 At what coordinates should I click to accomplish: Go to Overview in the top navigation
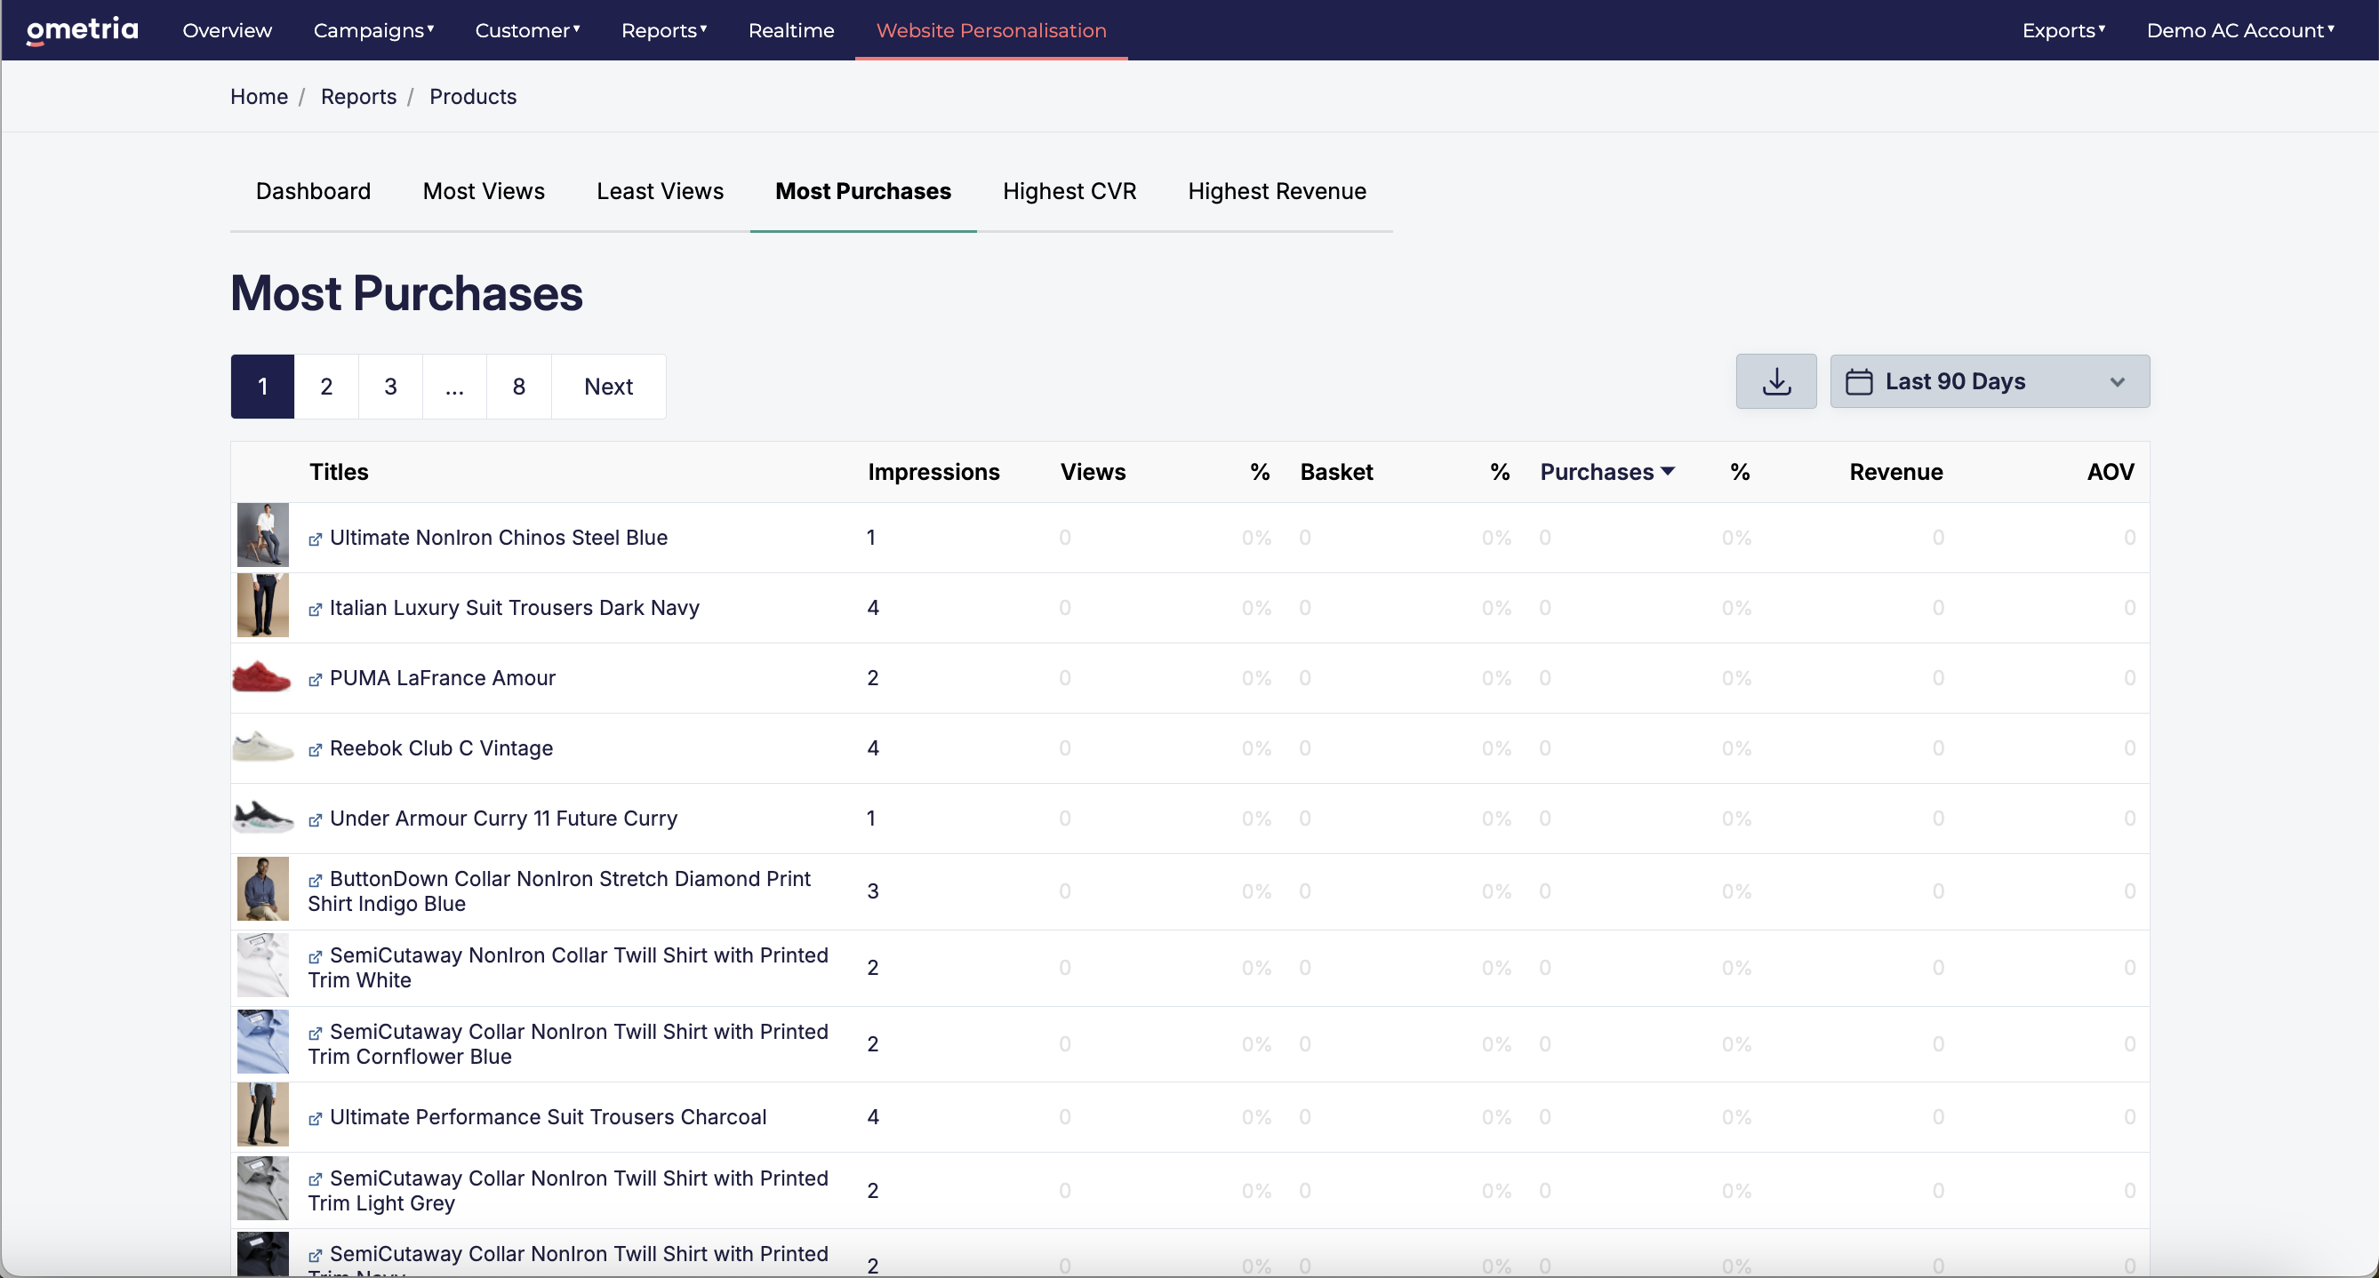[228, 30]
